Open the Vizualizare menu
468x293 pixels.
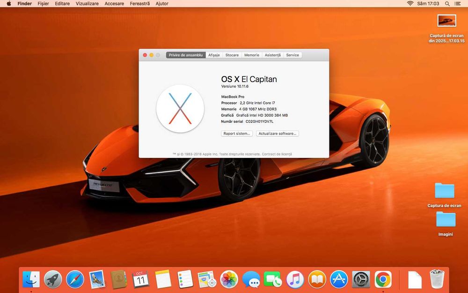[87, 4]
